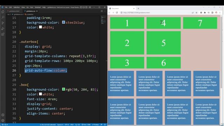
Task: Click the griddemo.css breadcrumb item
Action: coord(17,14)
